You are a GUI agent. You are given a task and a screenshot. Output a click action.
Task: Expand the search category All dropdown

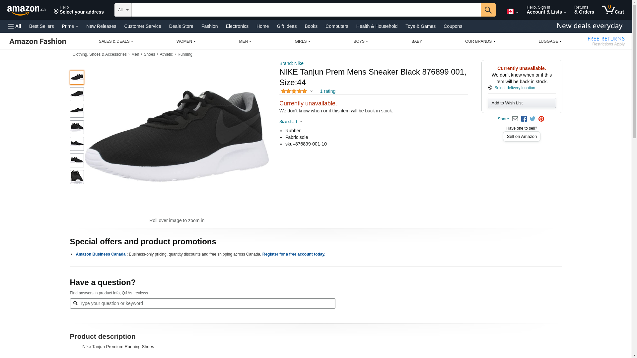click(x=123, y=10)
